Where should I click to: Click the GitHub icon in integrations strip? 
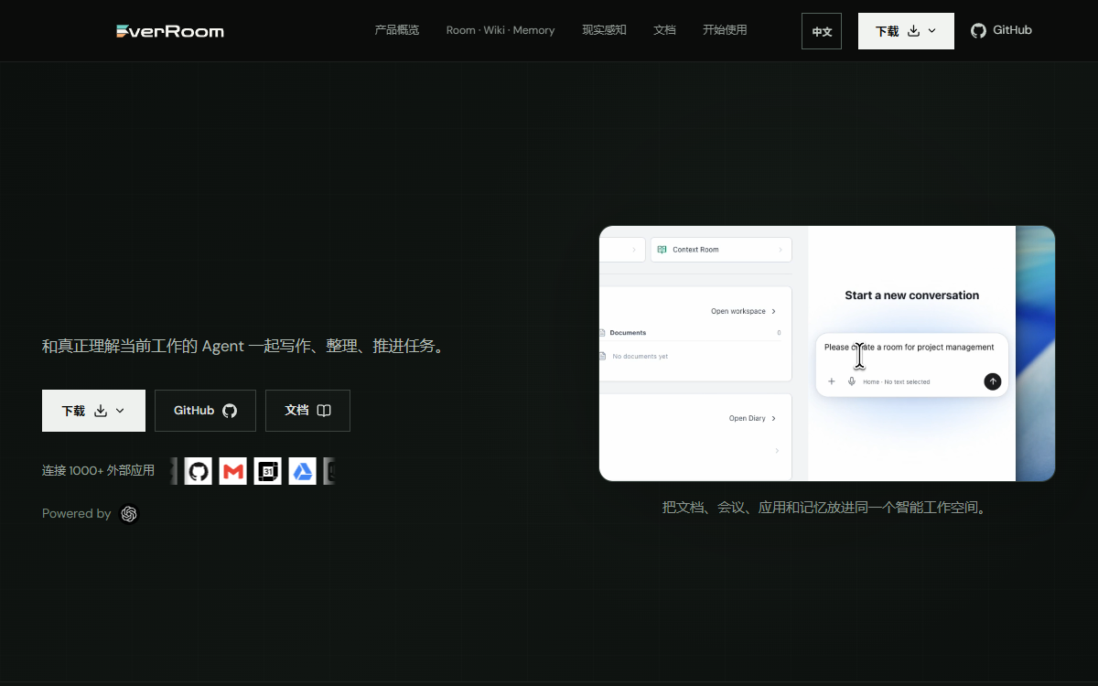point(199,472)
